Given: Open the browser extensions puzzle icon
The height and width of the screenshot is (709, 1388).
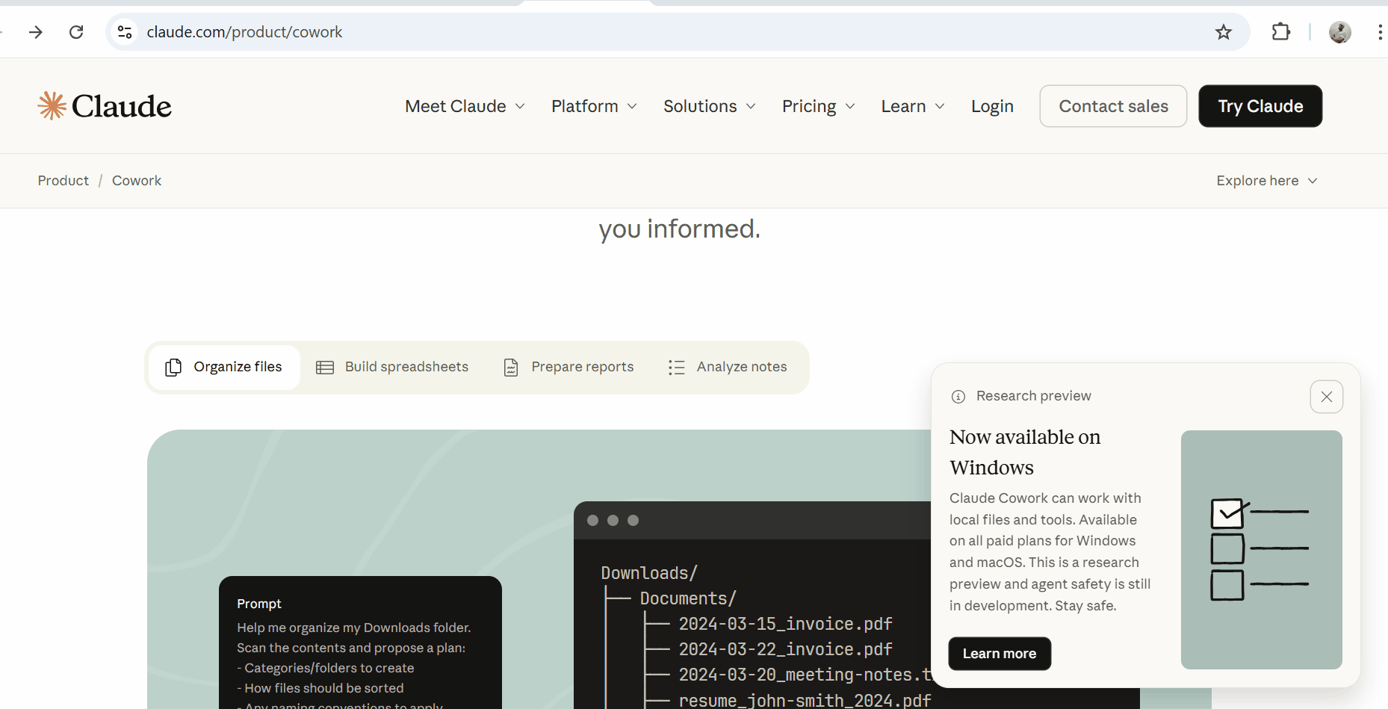Looking at the screenshot, I should [1281, 32].
